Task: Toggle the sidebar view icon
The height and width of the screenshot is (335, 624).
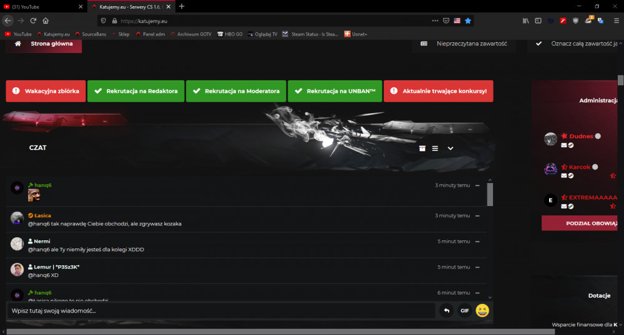Action: (538, 21)
